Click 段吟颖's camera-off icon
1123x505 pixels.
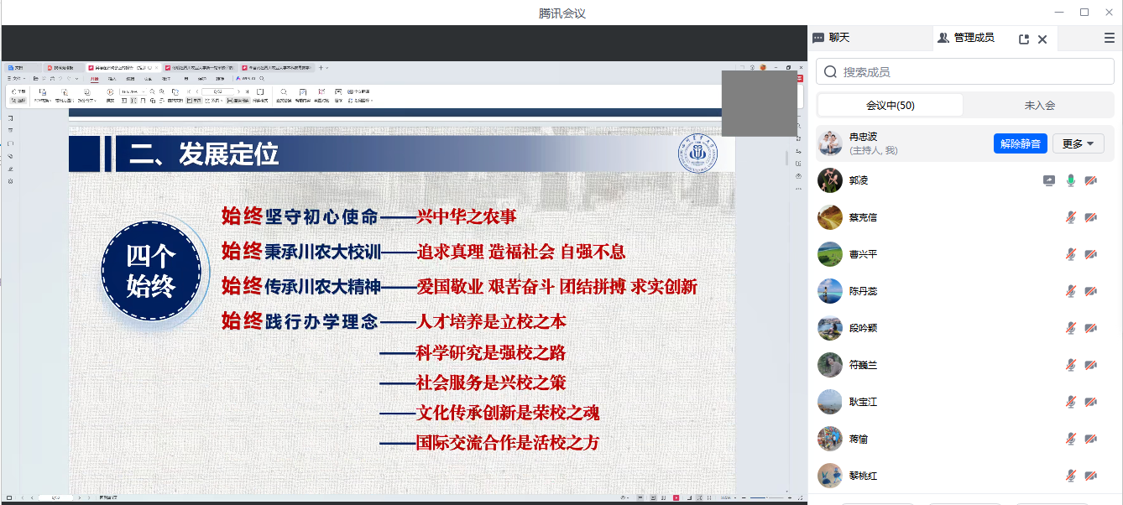(1091, 328)
